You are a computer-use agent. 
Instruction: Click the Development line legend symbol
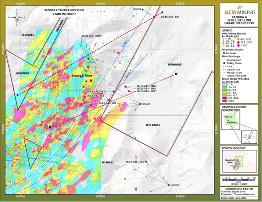click(x=224, y=60)
